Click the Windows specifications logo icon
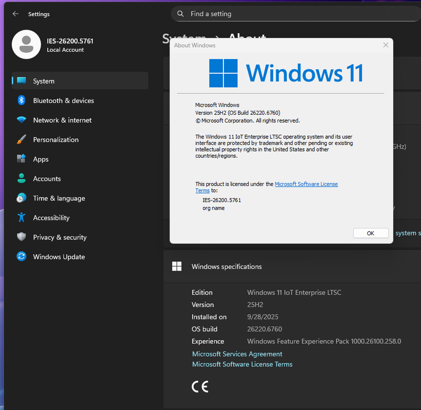Viewport: 421px width, 410px height. 177,266
